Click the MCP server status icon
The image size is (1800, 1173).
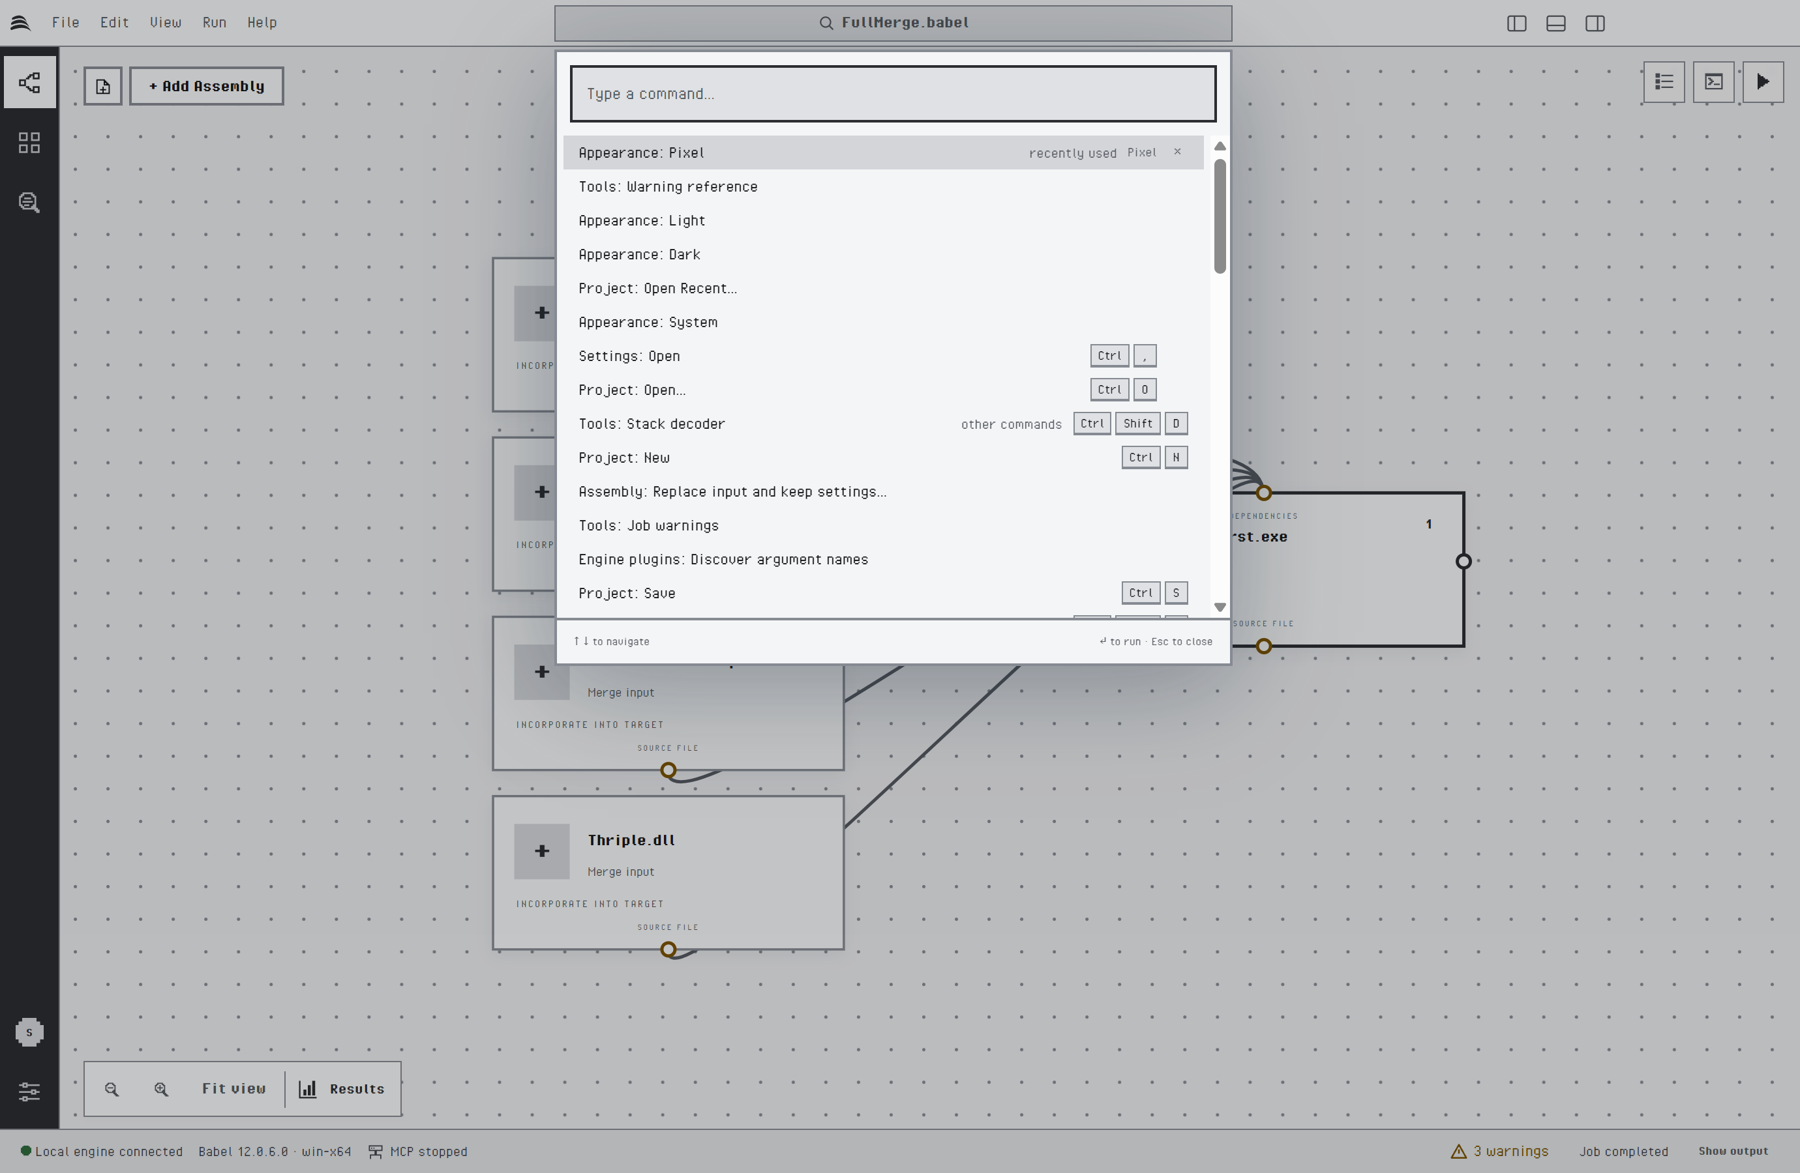375,1151
